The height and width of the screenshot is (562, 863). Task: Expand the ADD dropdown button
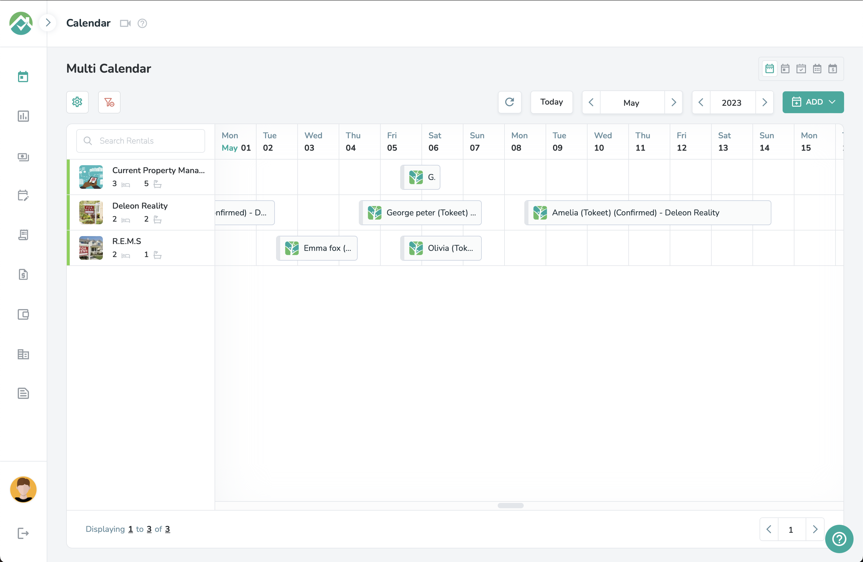pyautogui.click(x=813, y=102)
